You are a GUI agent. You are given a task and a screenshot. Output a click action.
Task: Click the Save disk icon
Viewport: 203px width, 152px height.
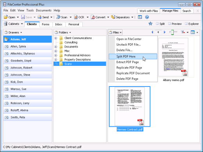(23, 17)
